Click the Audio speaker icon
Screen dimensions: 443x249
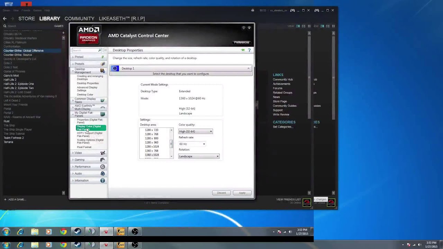pos(102,174)
